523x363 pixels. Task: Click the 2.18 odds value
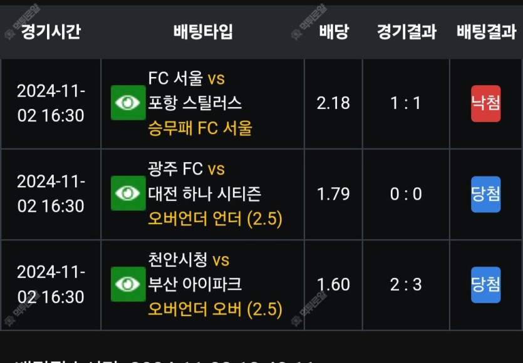[x=333, y=103]
